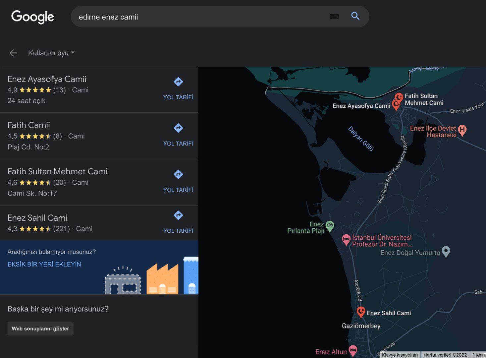
Task: Click the Plaj Cd. No:2 address text
Action: pos(28,147)
